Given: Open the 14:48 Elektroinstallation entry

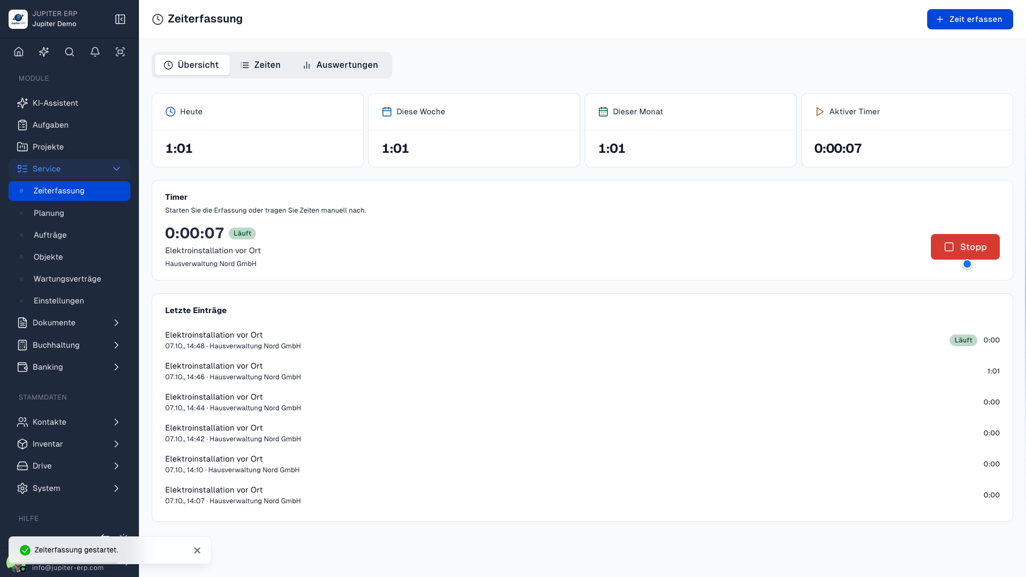Looking at the screenshot, I should (582, 340).
